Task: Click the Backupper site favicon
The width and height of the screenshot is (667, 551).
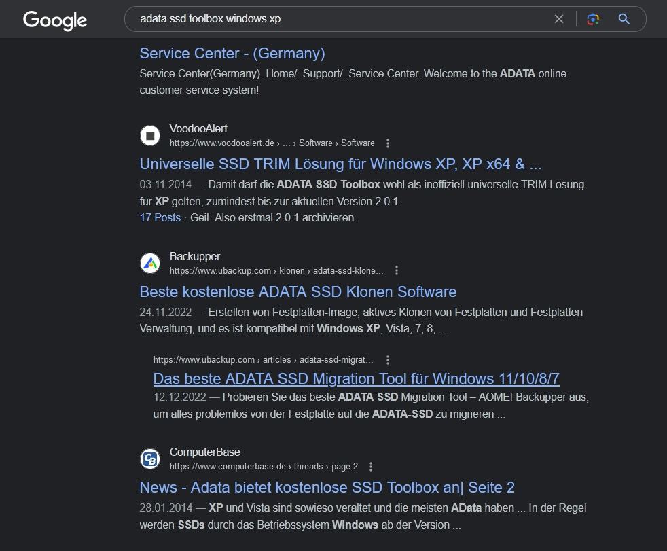Action: point(150,264)
